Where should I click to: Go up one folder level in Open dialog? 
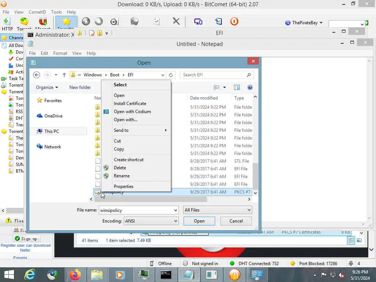[64, 75]
